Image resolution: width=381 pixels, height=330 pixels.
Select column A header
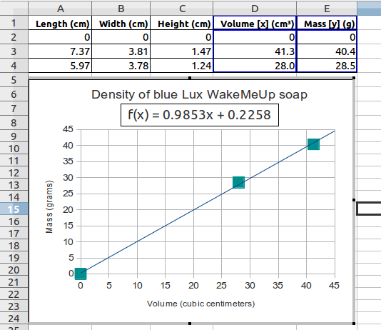click(60, 9)
